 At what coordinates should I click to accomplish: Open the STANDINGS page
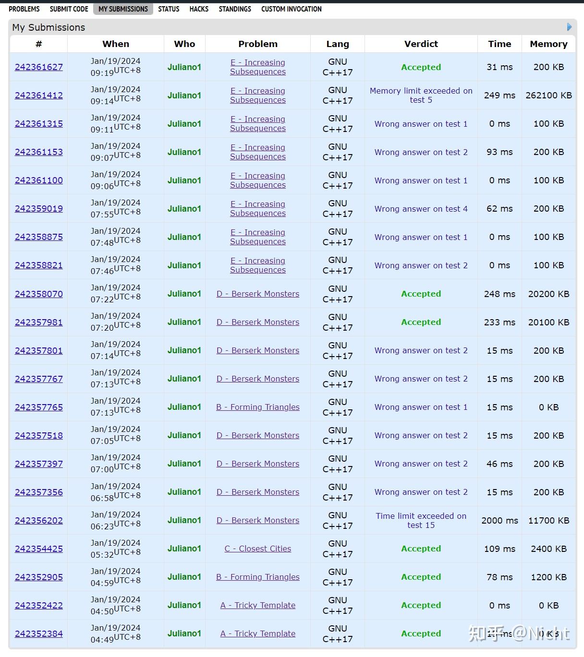coord(235,9)
